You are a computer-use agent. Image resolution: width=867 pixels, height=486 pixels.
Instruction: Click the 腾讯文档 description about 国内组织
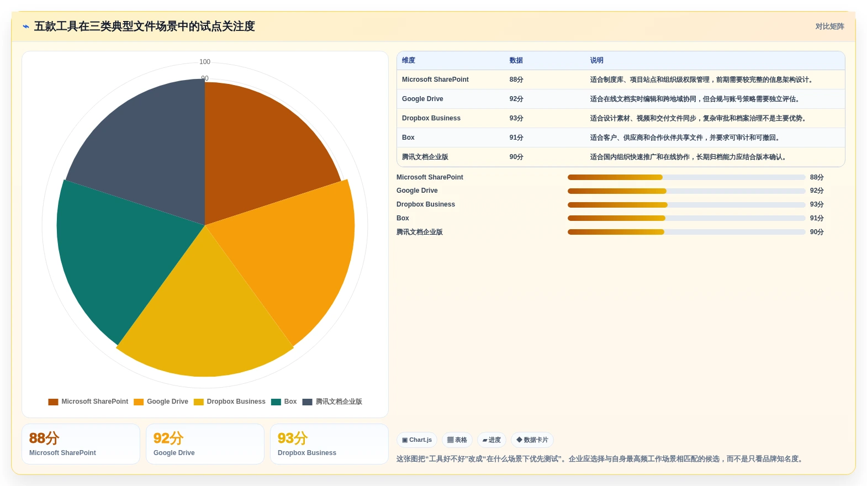[x=689, y=157]
